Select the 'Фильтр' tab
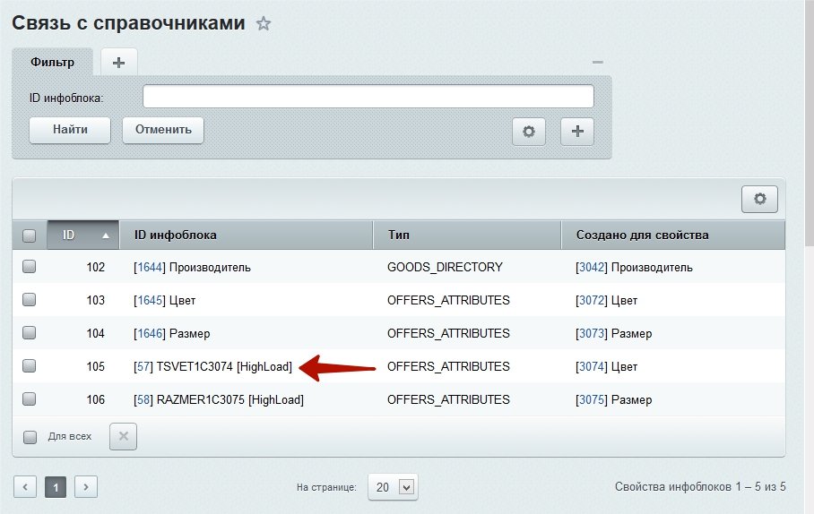814x514 pixels. [52, 63]
